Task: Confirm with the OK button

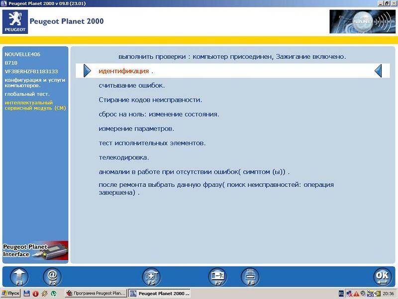Action: (x=382, y=277)
